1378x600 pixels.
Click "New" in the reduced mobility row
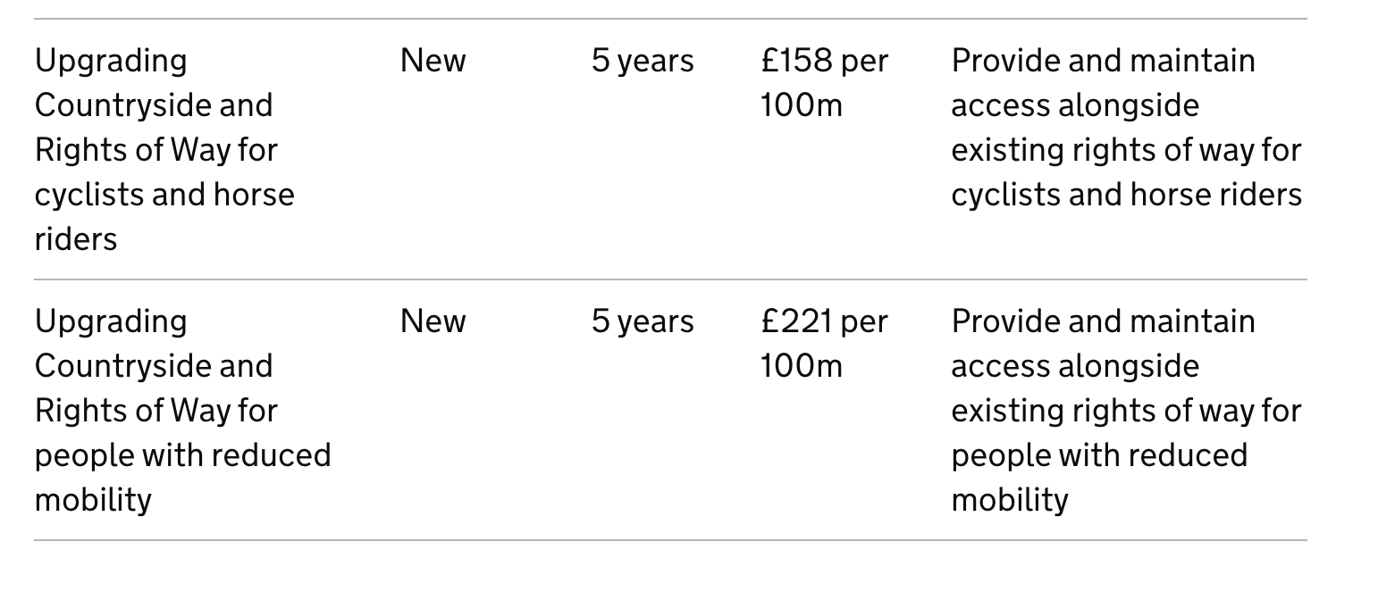(x=433, y=321)
